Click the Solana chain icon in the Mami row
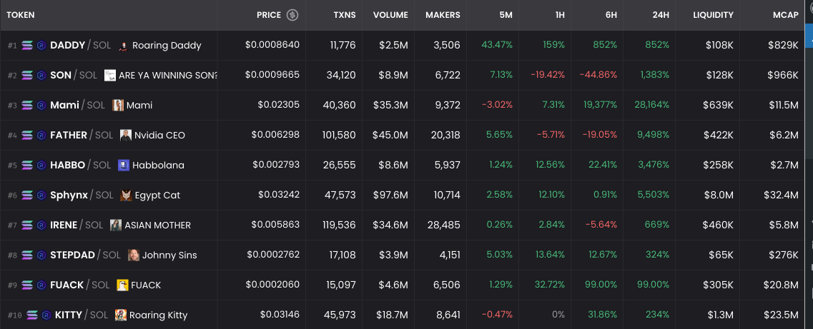Image resolution: width=813 pixels, height=329 pixels. pyautogui.click(x=27, y=106)
